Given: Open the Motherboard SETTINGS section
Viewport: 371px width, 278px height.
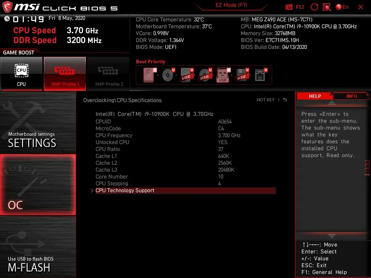Looking at the screenshot, I should 38,122.
